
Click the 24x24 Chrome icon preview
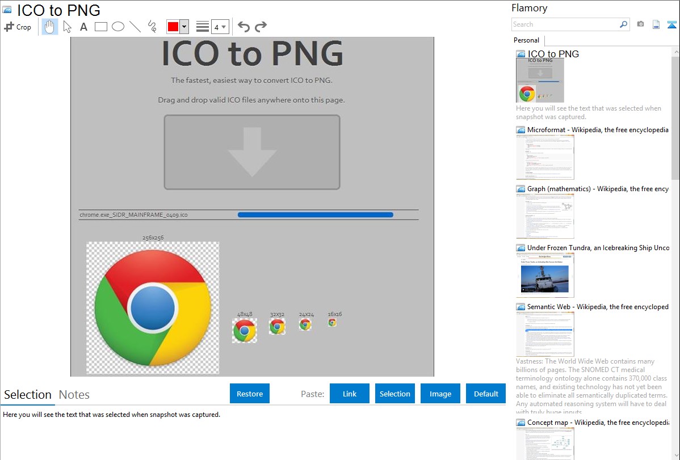(x=305, y=324)
